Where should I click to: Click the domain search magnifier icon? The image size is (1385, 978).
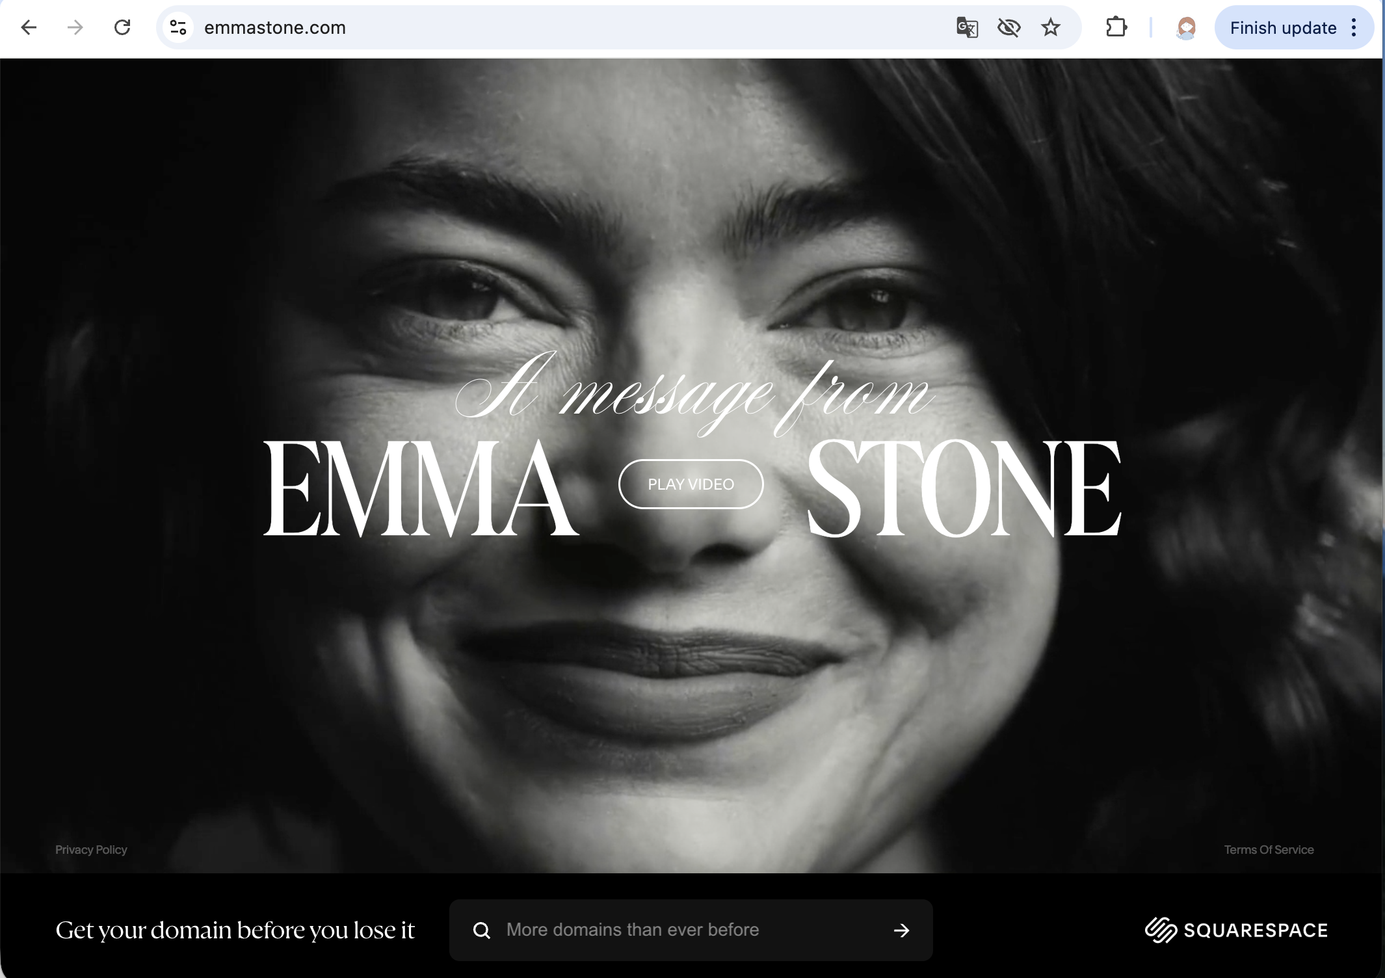(x=481, y=931)
